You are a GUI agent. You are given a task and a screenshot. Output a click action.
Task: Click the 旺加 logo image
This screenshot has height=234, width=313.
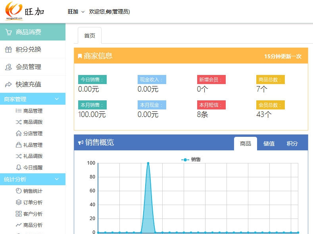(x=24, y=11)
